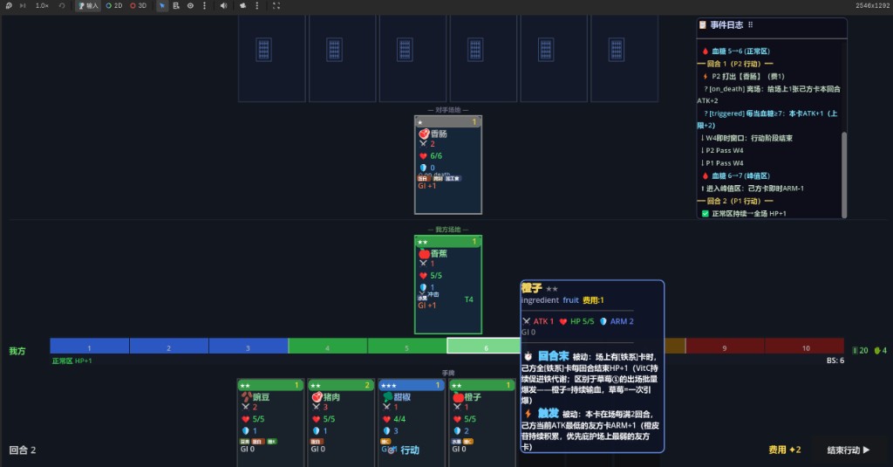Open selection options three-dot menu
This screenshot has width=893, height=467.
(x=204, y=6)
